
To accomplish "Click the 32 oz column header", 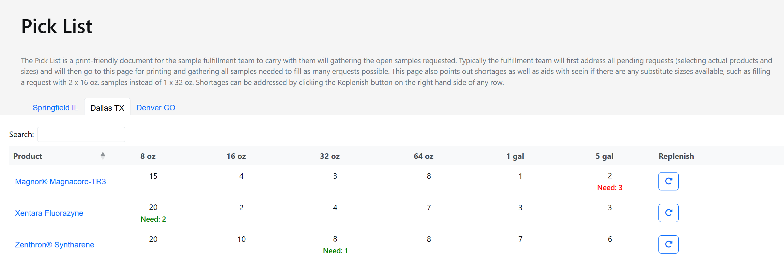I will tap(330, 156).
